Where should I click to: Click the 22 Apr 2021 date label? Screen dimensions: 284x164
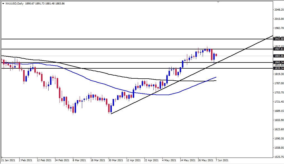tap(152, 160)
